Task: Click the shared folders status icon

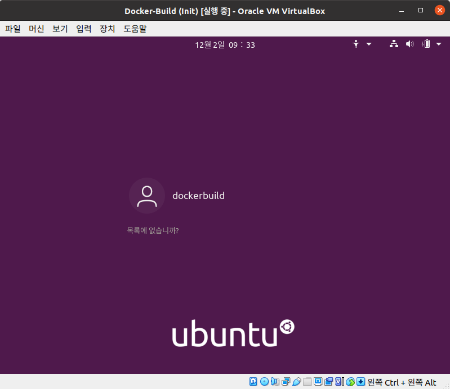Action: coord(307,382)
